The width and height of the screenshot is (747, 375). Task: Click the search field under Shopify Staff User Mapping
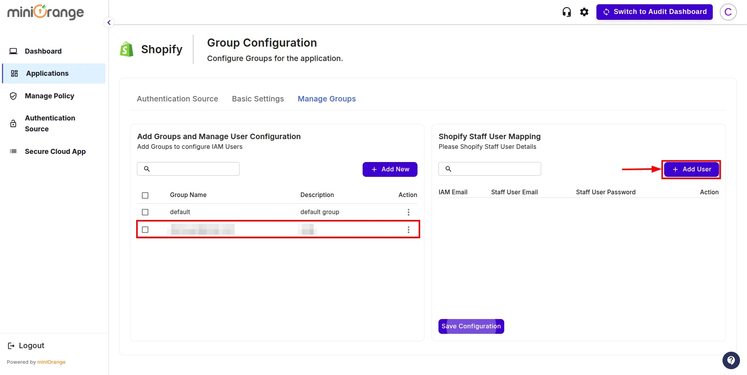[x=489, y=169]
